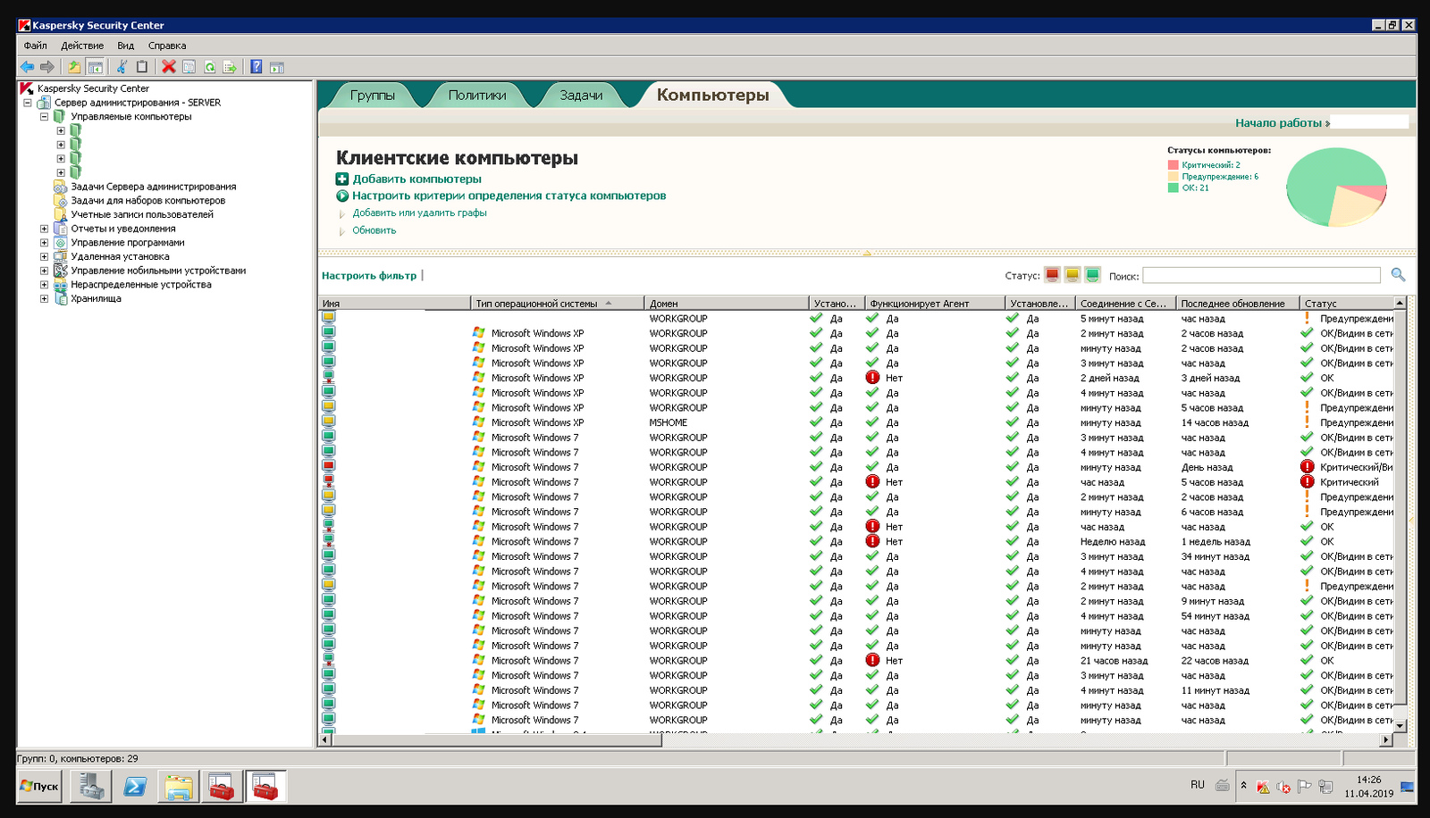Click the magnifying glass search icon
Viewport: 1430px width, 818px height.
point(1398,275)
